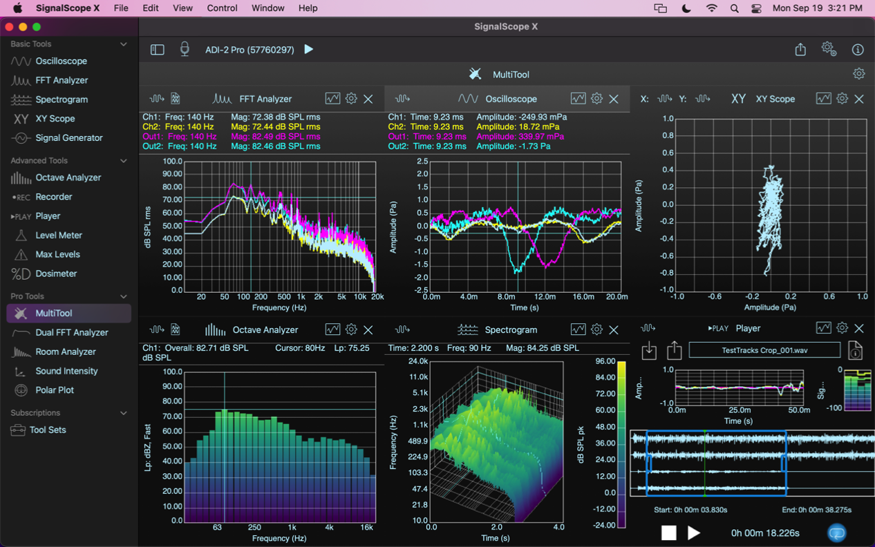The image size is (875, 547).
Task: Open the FFT Analyzer panel settings gear
Action: click(x=350, y=99)
